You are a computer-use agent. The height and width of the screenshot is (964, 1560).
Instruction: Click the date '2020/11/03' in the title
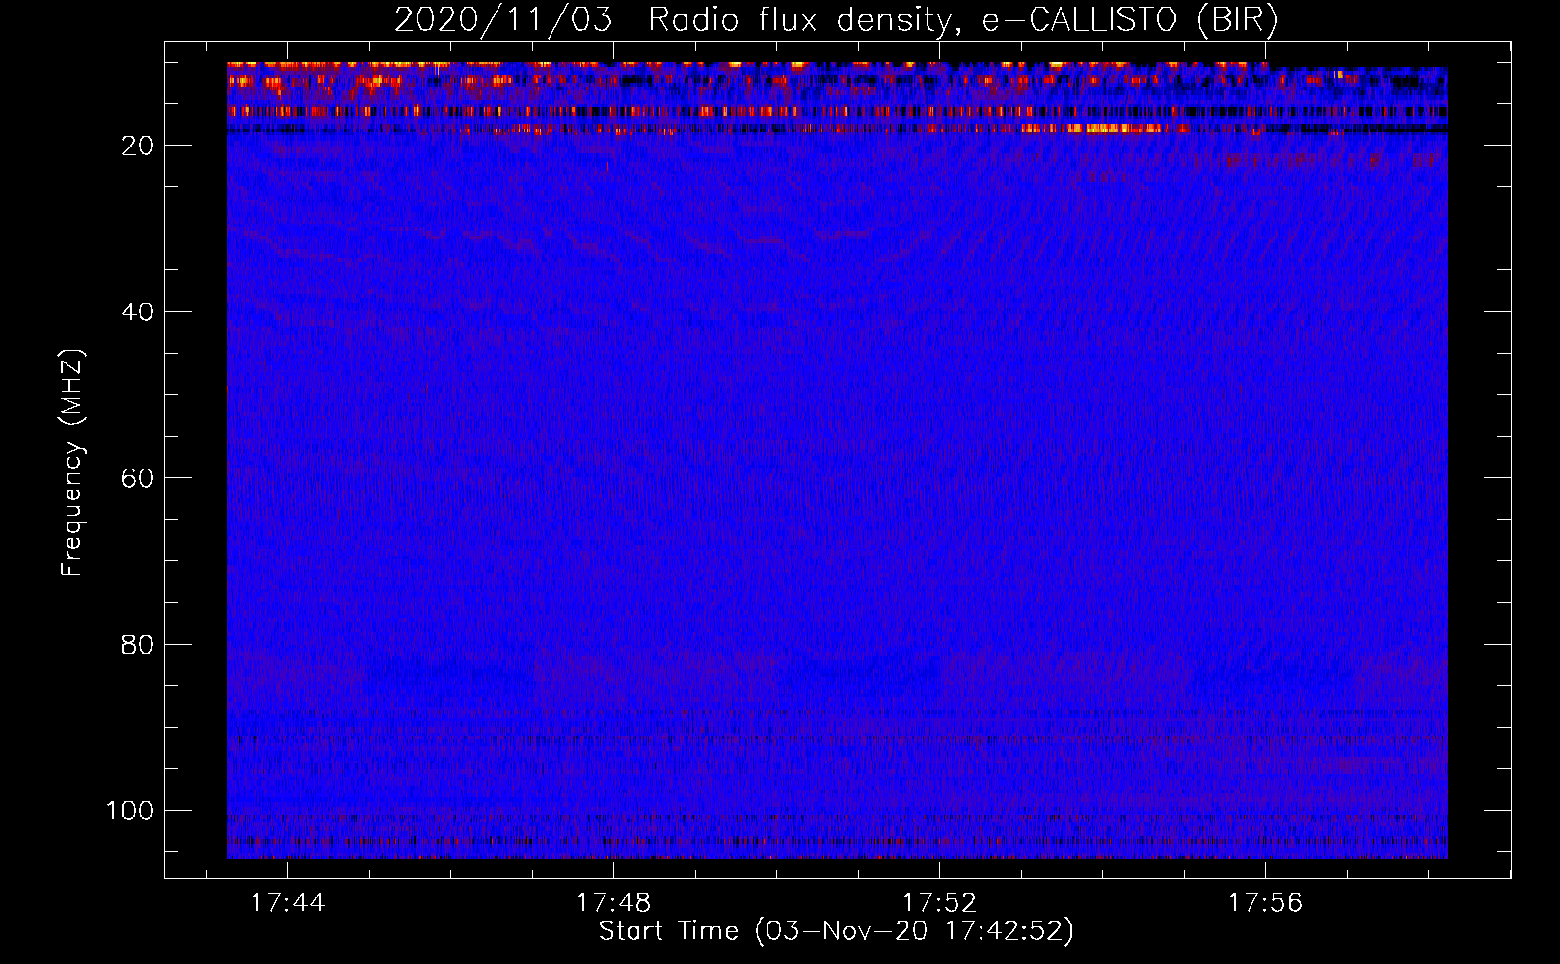point(503,20)
